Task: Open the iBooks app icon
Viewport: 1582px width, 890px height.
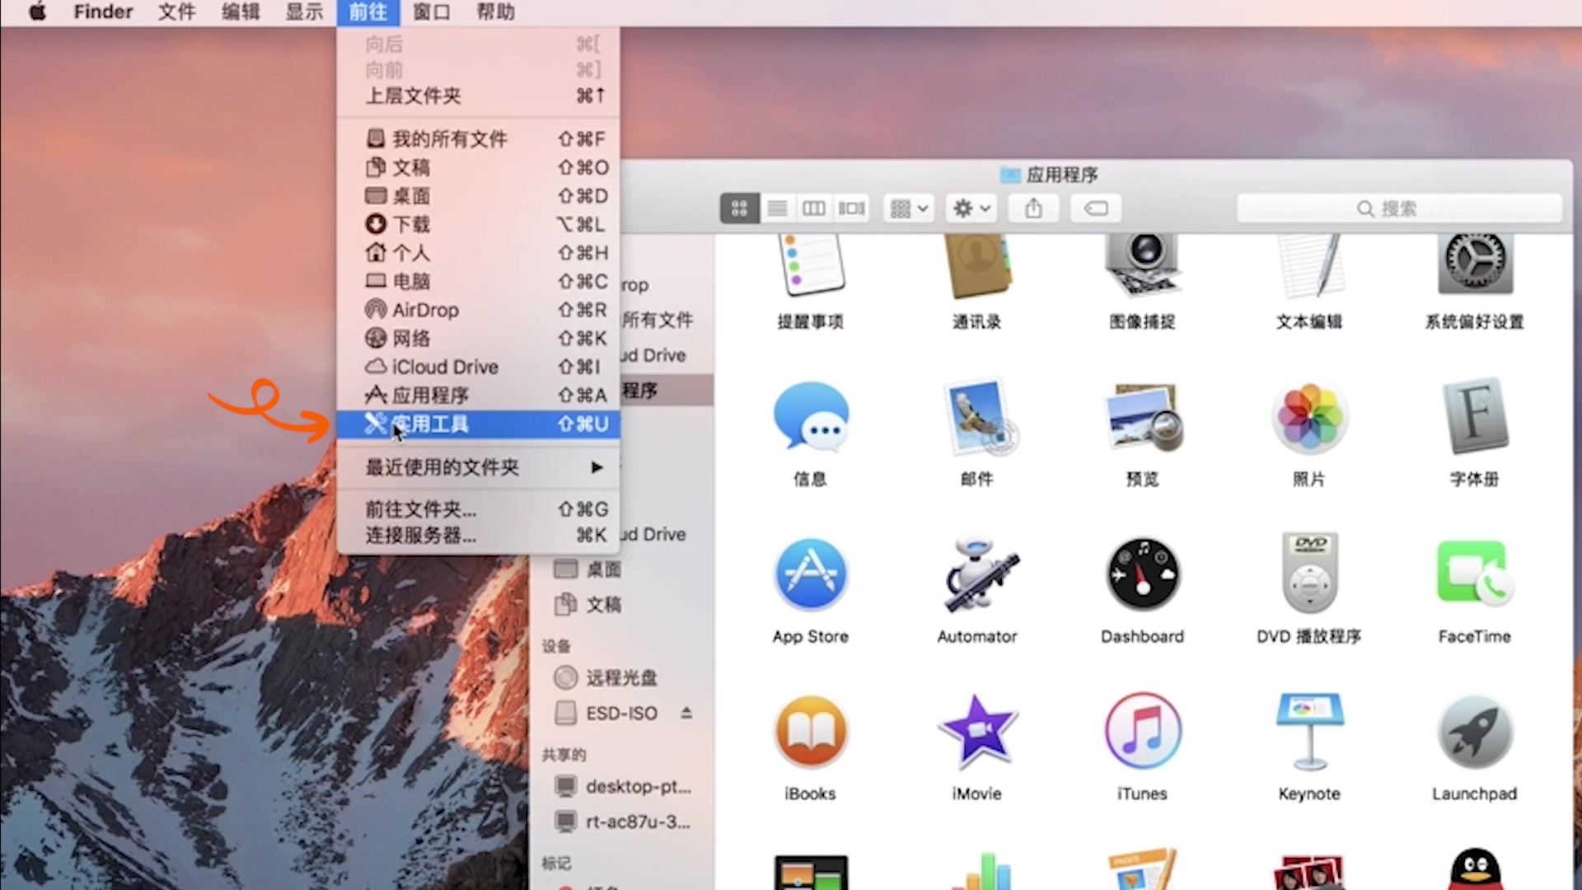Action: 811,732
